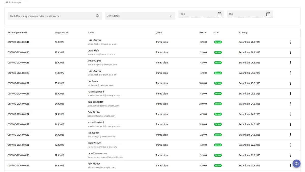Click the Bezahlt badge for invoice O5FVMO-2026-000133
The image size is (305, 172).
pyautogui.click(x=218, y=124)
